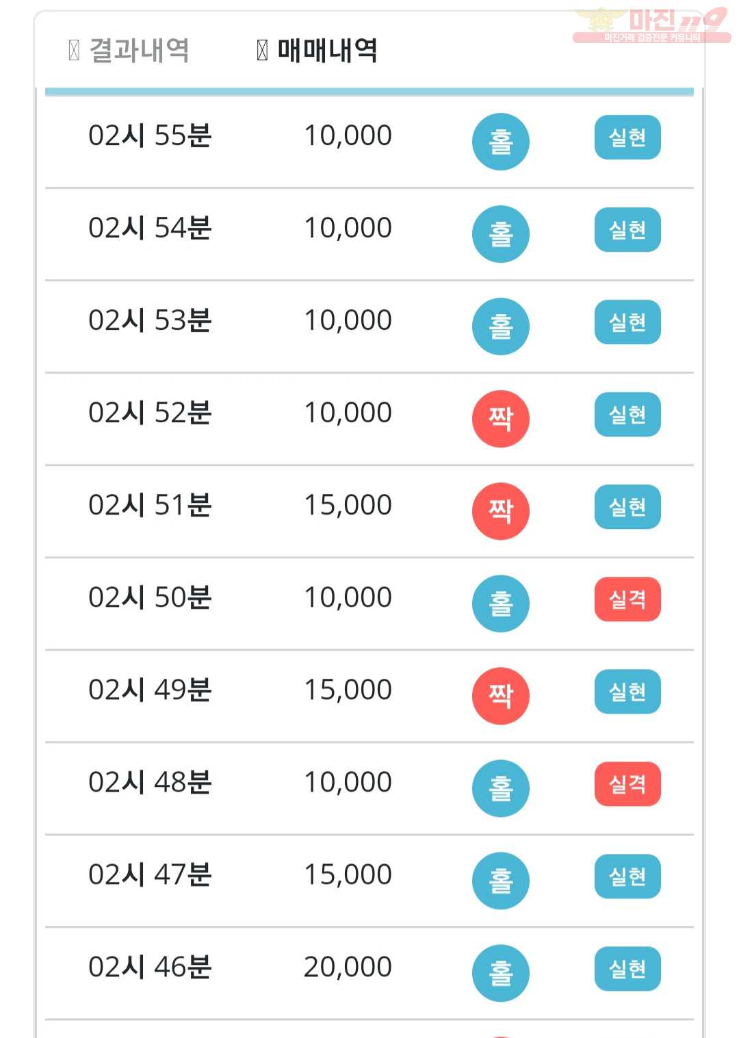Click the 15,000 amount in 02시 49분 row
Screen dimensions: 739x1038
pyautogui.click(x=348, y=690)
